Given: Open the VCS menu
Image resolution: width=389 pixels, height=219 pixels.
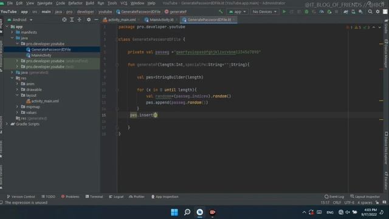Looking at the screenshot, I should [x=124, y=3].
